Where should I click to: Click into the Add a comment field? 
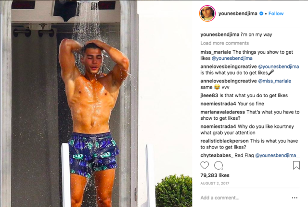[x=244, y=198]
